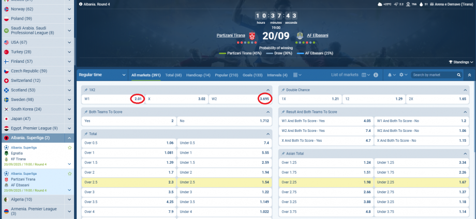Select Under 2.25 Asian total odds
The image size is (476, 219).
421,182
